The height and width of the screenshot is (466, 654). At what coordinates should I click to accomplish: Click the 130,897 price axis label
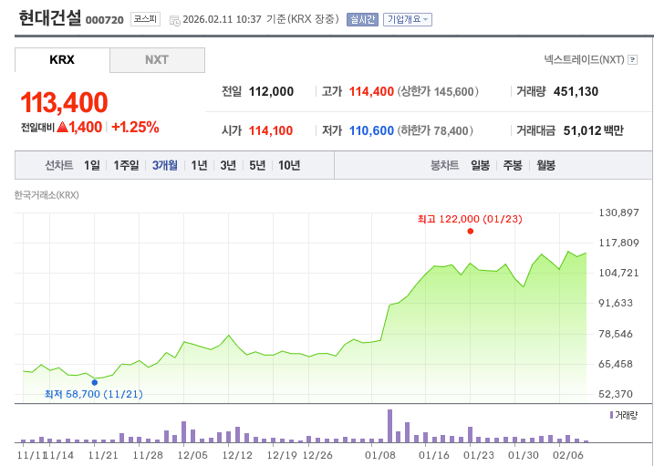[618, 212]
